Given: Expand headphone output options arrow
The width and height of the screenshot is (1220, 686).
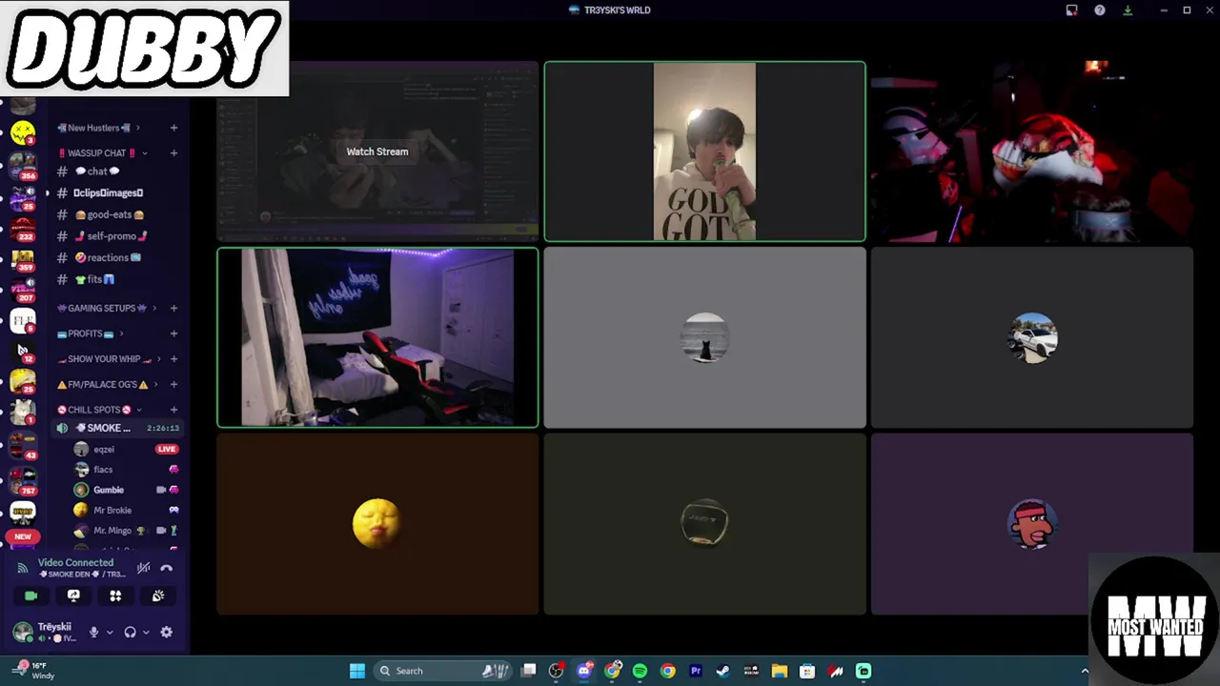Looking at the screenshot, I should [145, 633].
